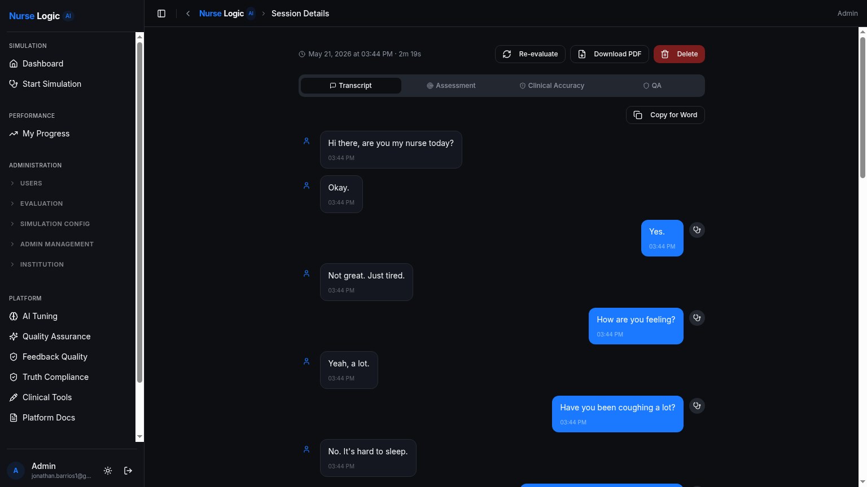
Task: Click the Admin avatar circle
Action: pos(16,471)
